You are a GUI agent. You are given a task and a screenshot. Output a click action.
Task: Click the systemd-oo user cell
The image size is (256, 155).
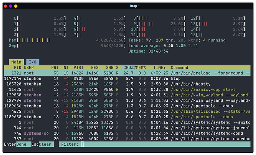(x=36, y=133)
